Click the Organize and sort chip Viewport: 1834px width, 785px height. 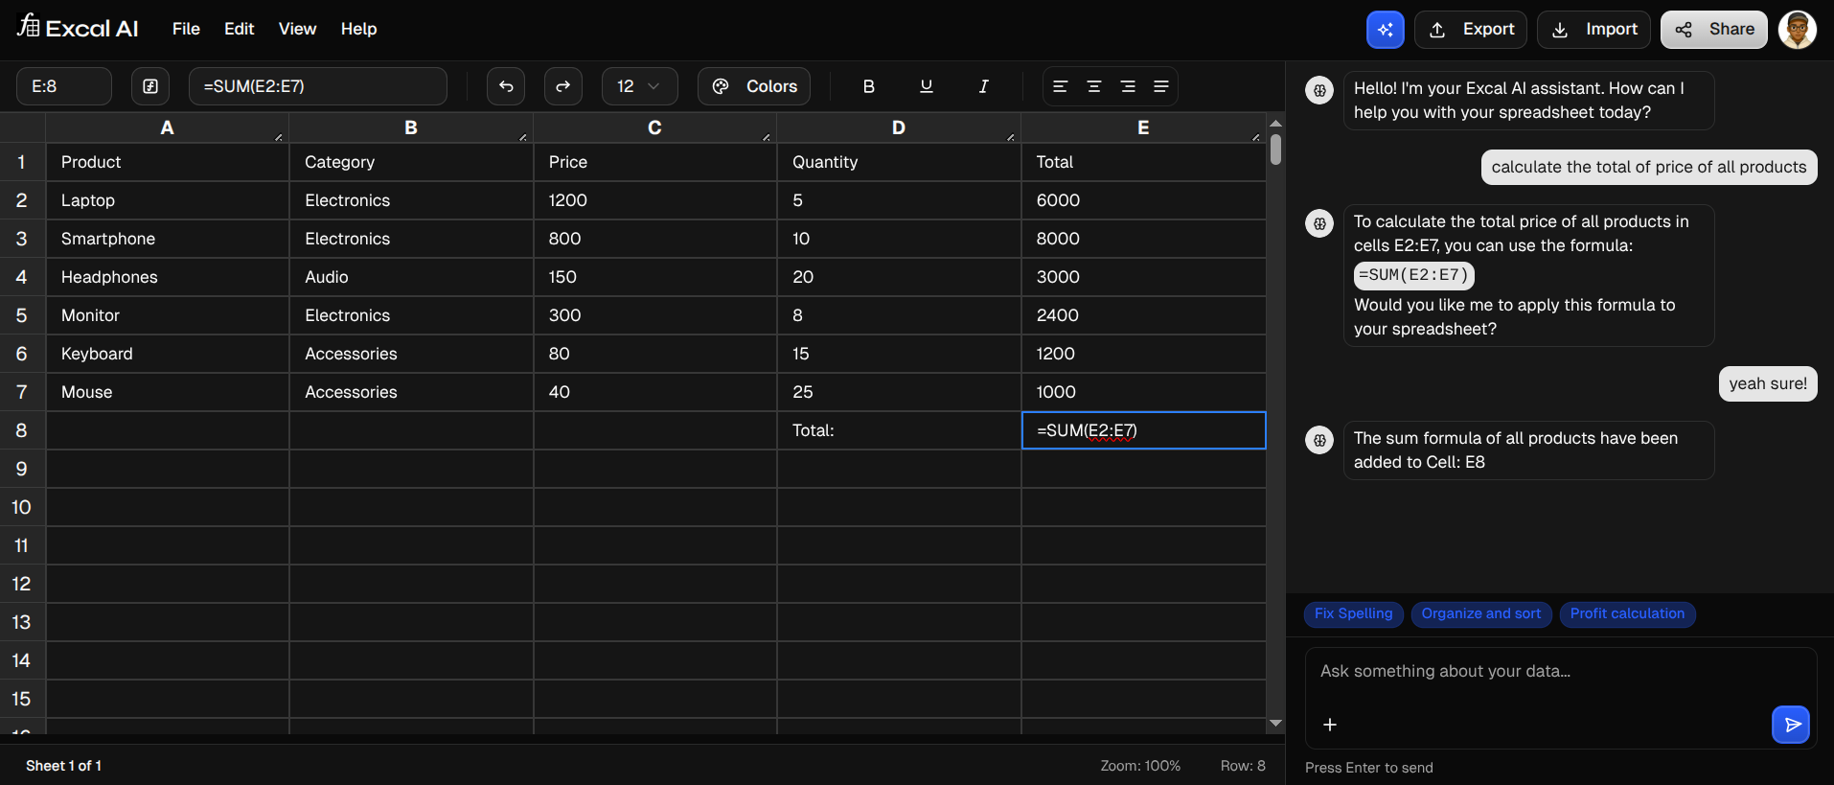coord(1480,613)
